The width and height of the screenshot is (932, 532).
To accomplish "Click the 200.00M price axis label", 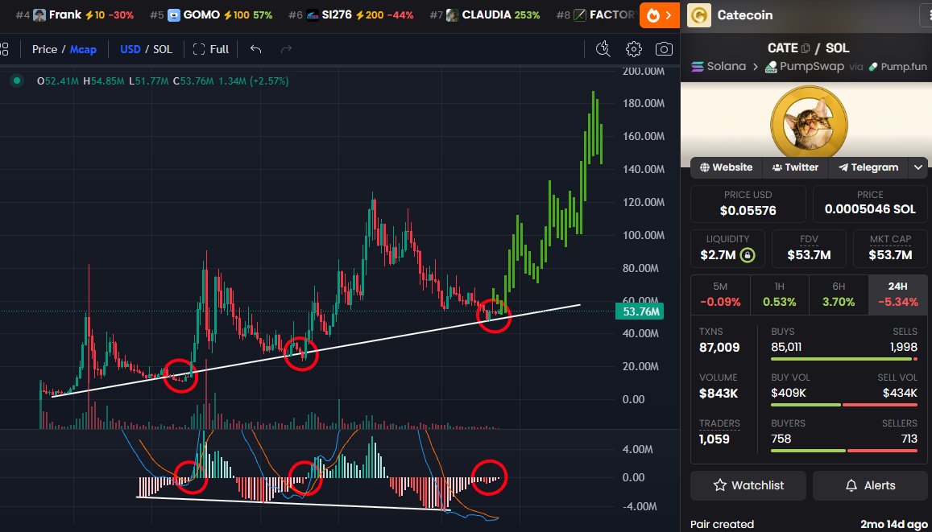I will (x=642, y=72).
